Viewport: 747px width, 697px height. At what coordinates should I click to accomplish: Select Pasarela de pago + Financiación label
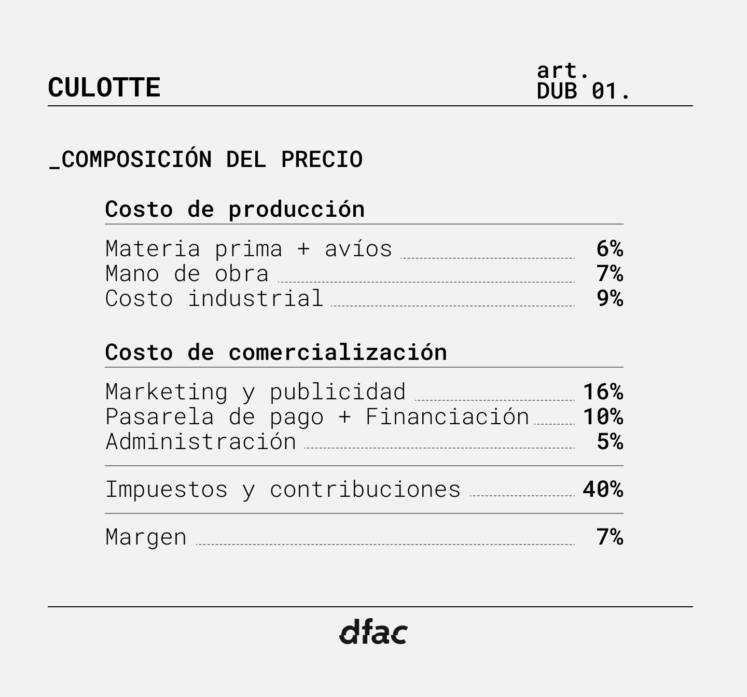(x=317, y=417)
